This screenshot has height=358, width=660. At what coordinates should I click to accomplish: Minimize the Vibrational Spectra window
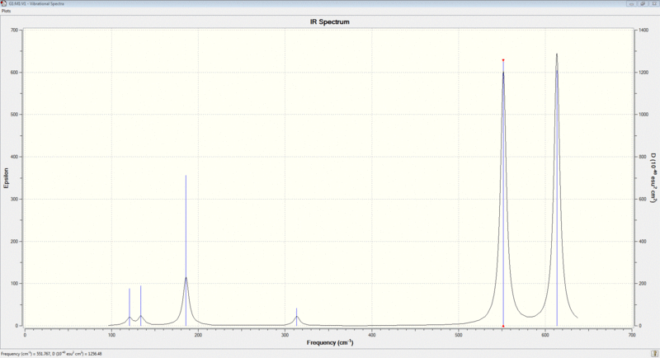pyautogui.click(x=631, y=3)
